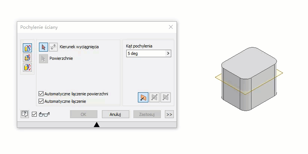Select the Parting Line draft type icon
Screen dimensions: 308x154
27,67
